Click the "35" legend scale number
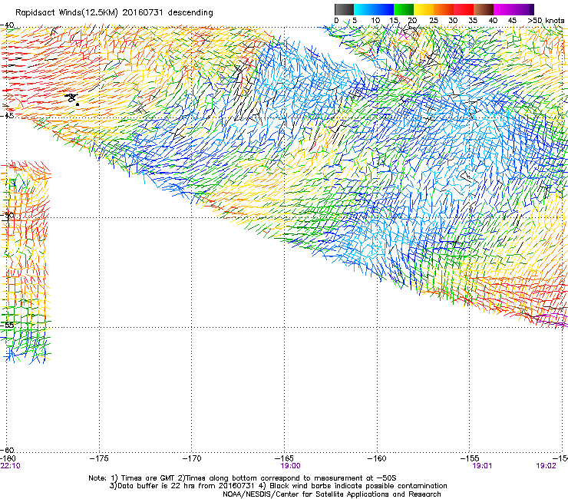Viewport: 568px width, 499px height. 473,21
